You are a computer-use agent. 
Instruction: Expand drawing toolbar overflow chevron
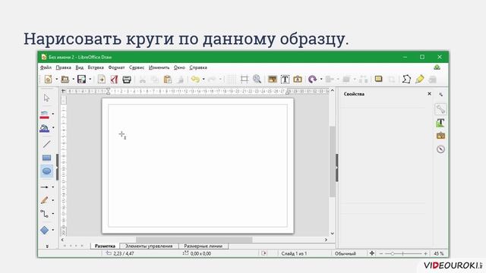coord(47,246)
